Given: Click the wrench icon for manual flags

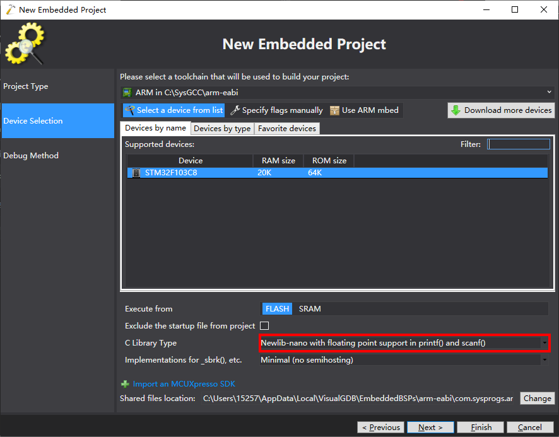Looking at the screenshot, I should pos(235,110).
